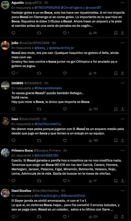Bookmark ivan's tweet about Rossi
Image resolution: width=131 pixels, height=221 pixels.
116,141
